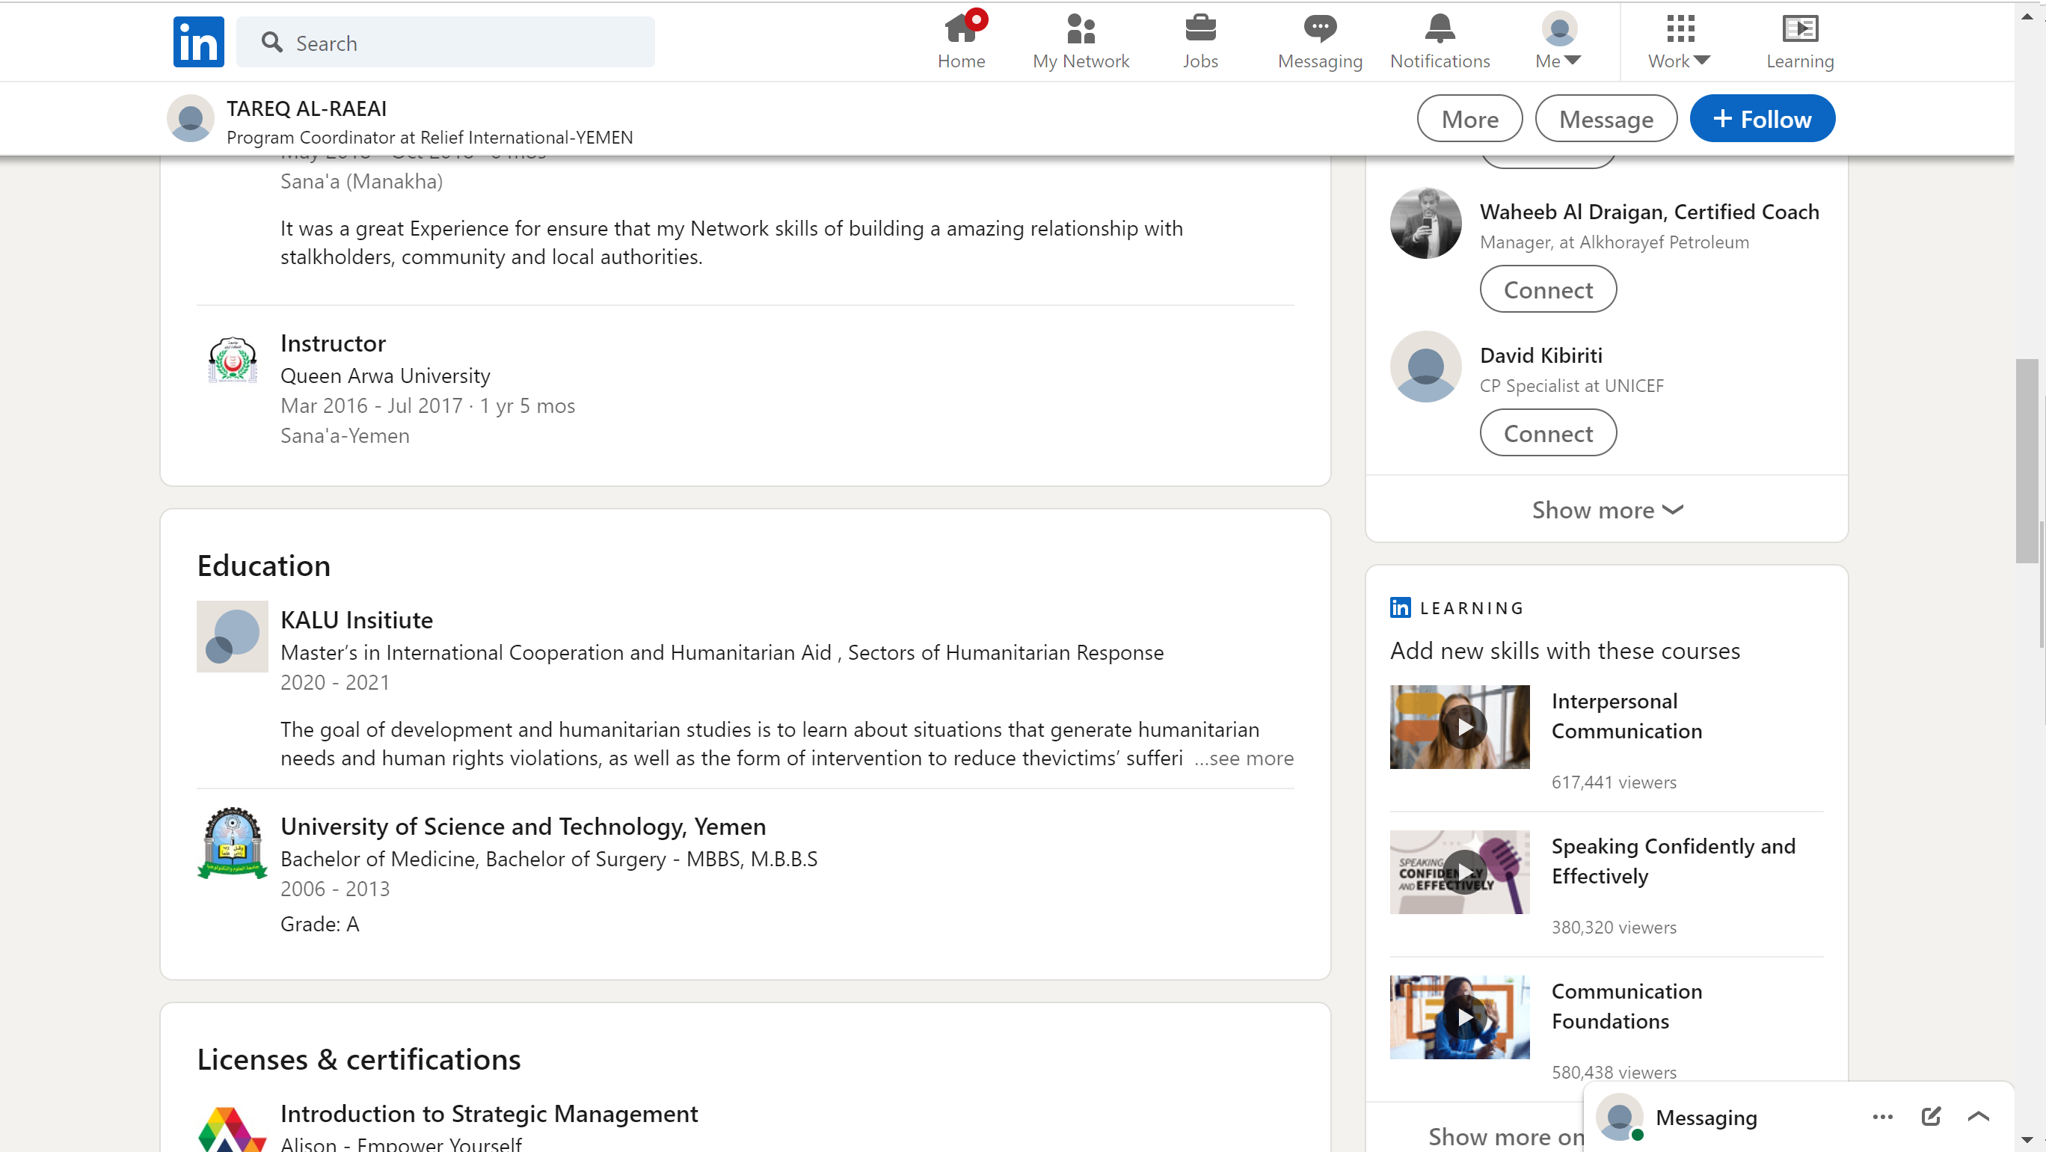Viewport: 2046px width, 1152px height.
Task: Expand the Me dropdown menu
Action: coord(1558,41)
